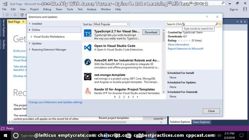This screenshot has width=249, height=140.
Task: Switch to the Solution Explorer tab
Action: coord(180,122)
